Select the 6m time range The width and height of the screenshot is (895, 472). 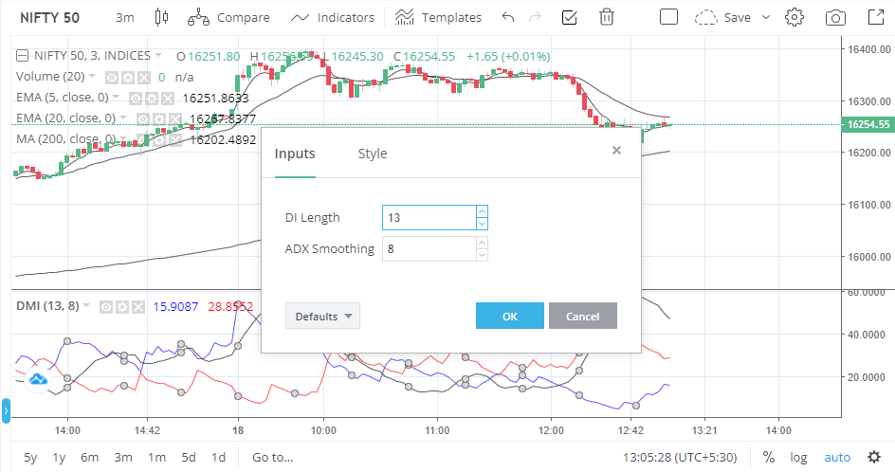90,457
